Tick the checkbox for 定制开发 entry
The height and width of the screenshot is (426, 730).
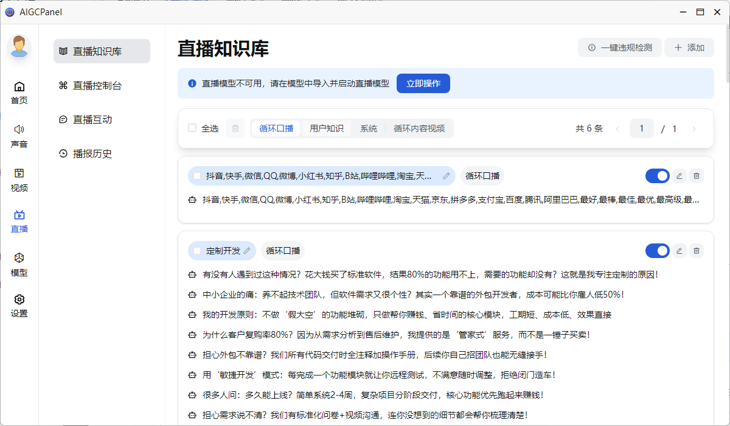197,251
